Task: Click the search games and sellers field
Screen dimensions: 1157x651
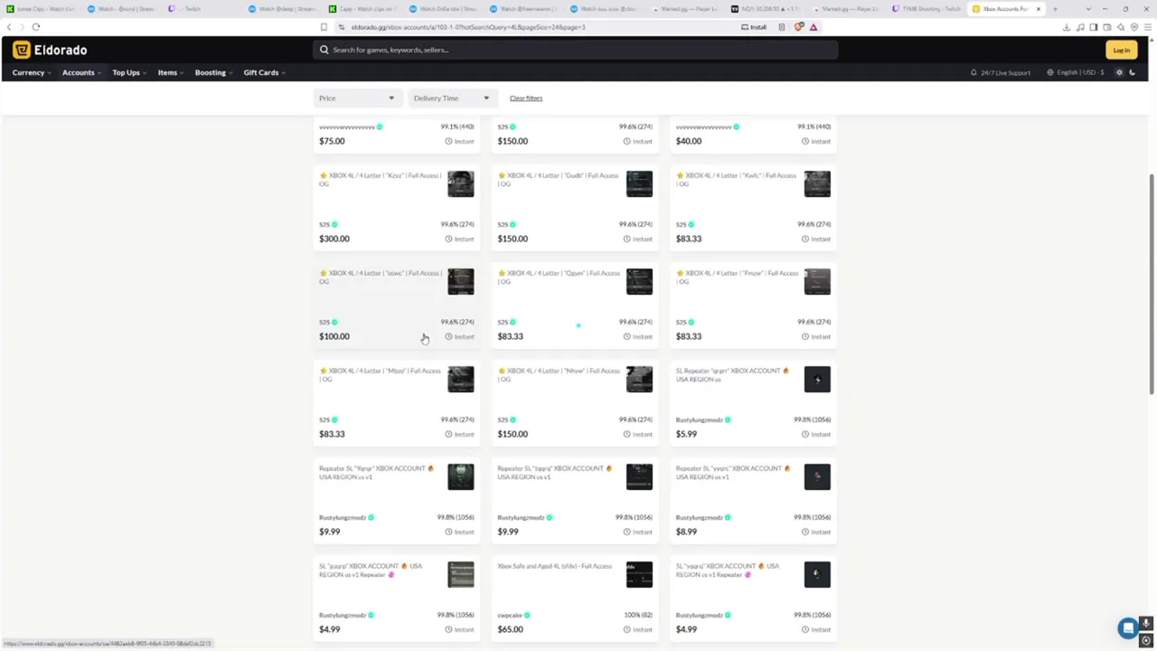Action: (x=575, y=50)
